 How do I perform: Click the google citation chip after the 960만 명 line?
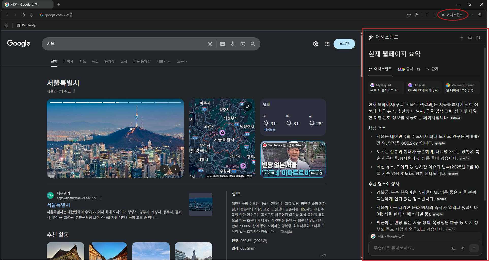point(440,143)
